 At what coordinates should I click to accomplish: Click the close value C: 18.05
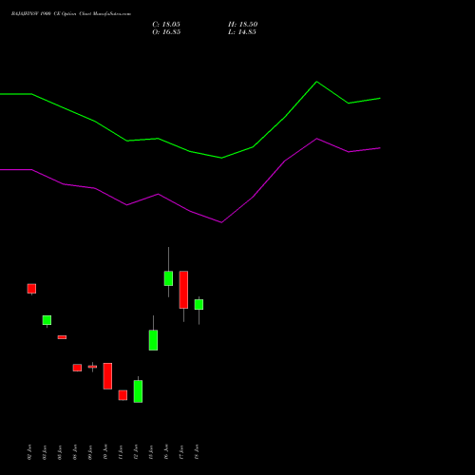[x=166, y=25]
